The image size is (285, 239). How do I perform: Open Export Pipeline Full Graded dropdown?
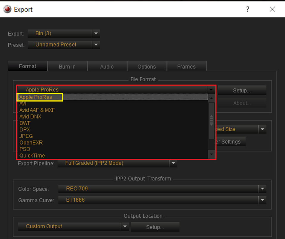[117, 163]
